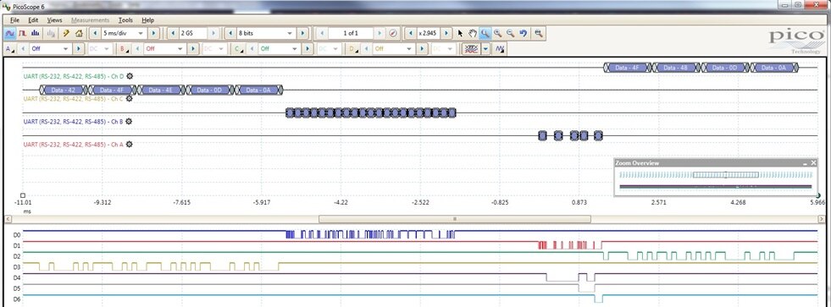Open channel C options button
Screen dimensions: 831x307
tap(238, 49)
